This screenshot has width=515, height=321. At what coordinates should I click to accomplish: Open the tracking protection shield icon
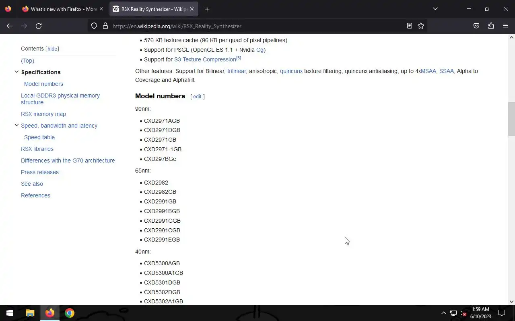(x=94, y=26)
